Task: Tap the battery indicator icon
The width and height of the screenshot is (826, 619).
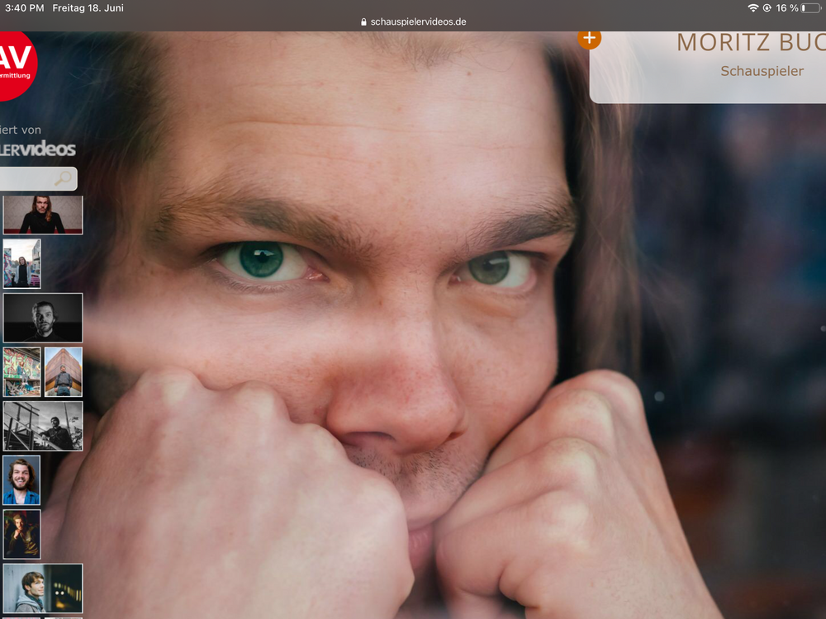Action: pos(811,8)
